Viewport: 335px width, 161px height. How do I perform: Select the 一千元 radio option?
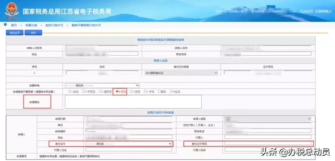(145, 92)
